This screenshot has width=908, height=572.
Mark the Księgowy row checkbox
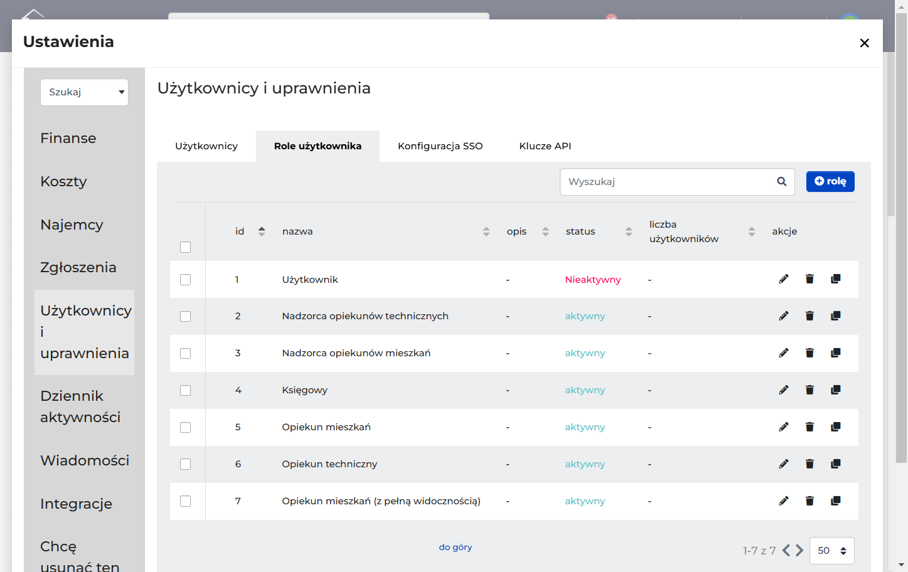click(185, 391)
